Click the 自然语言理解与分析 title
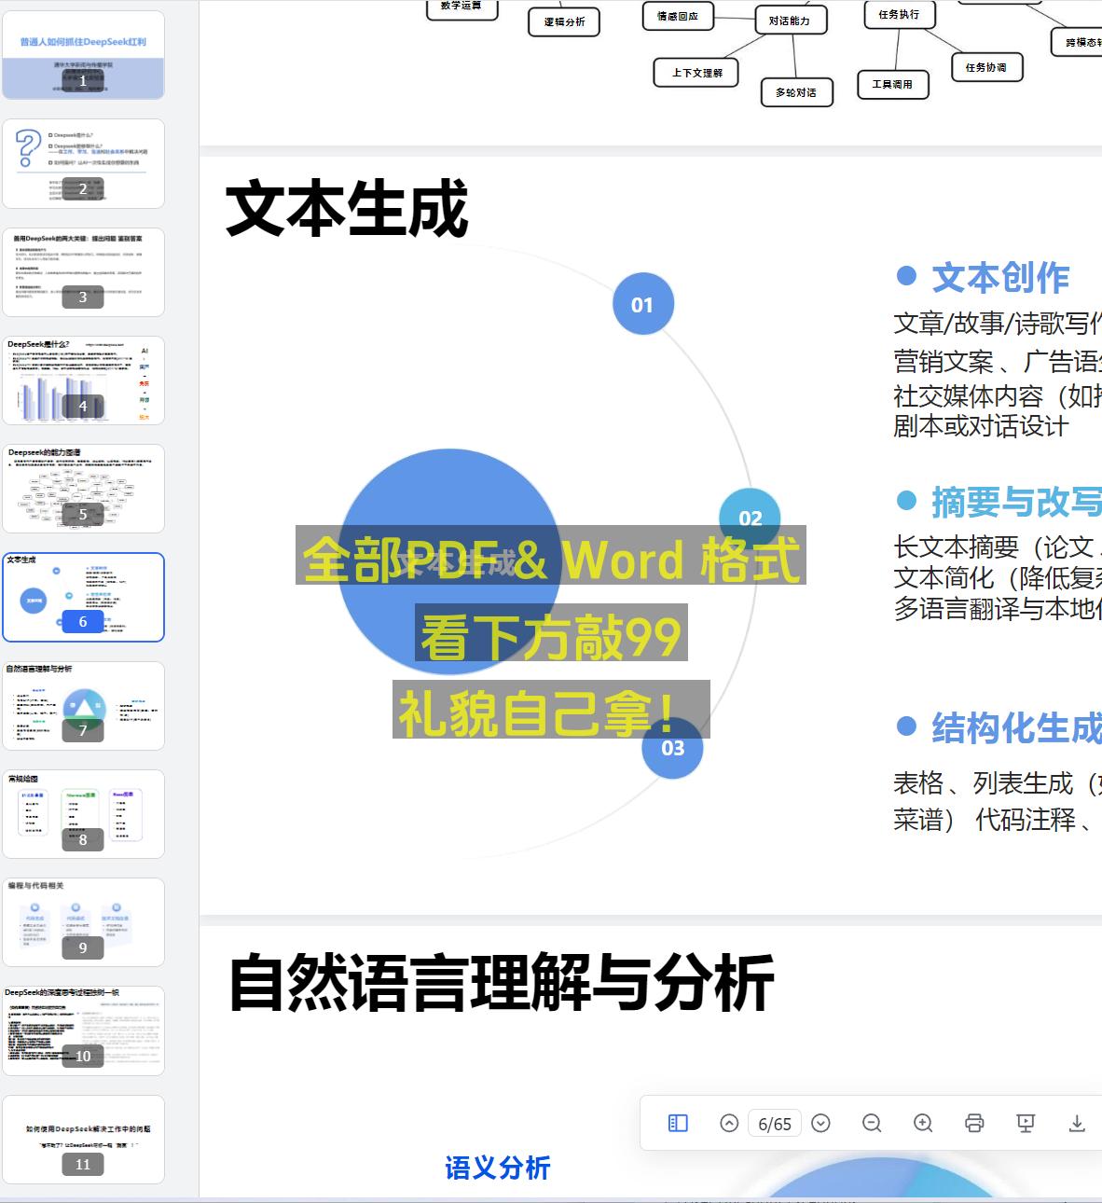The image size is (1102, 1203). coord(502,983)
